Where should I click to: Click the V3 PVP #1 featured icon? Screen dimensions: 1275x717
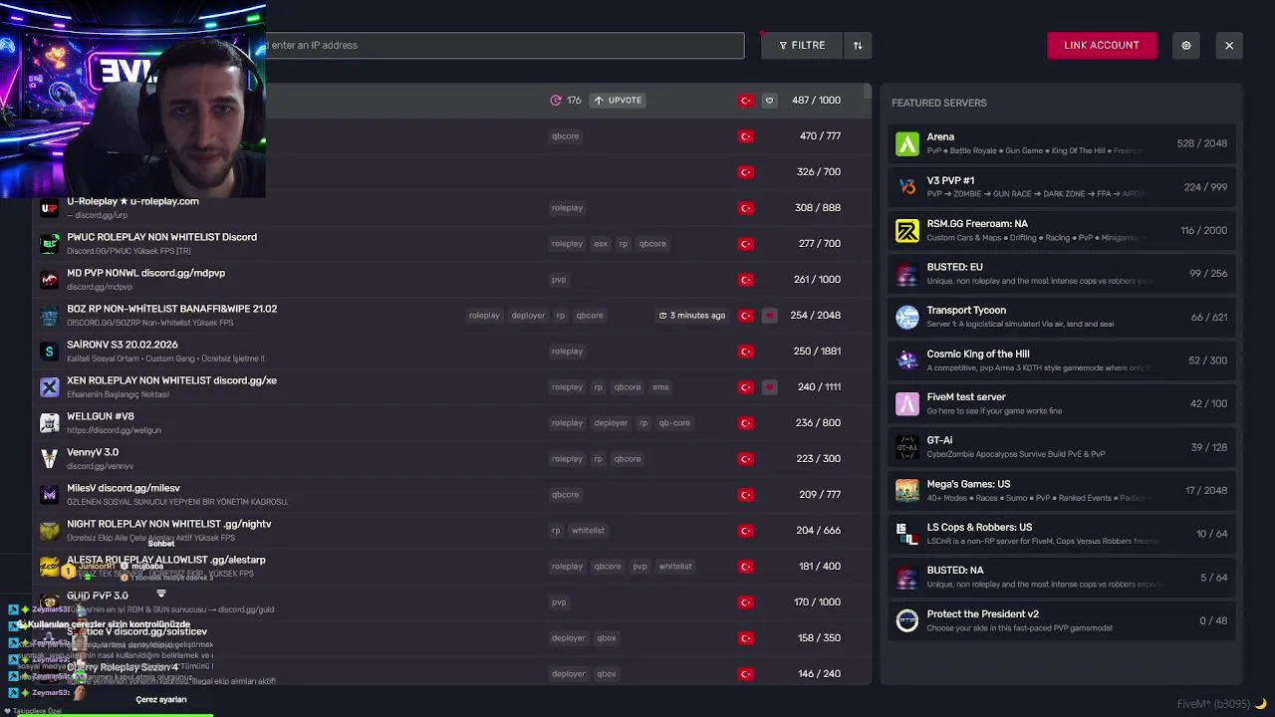pyautogui.click(x=906, y=186)
